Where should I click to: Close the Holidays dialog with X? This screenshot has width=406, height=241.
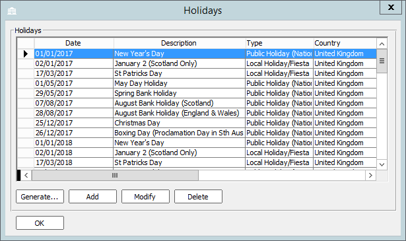pos(391,7)
